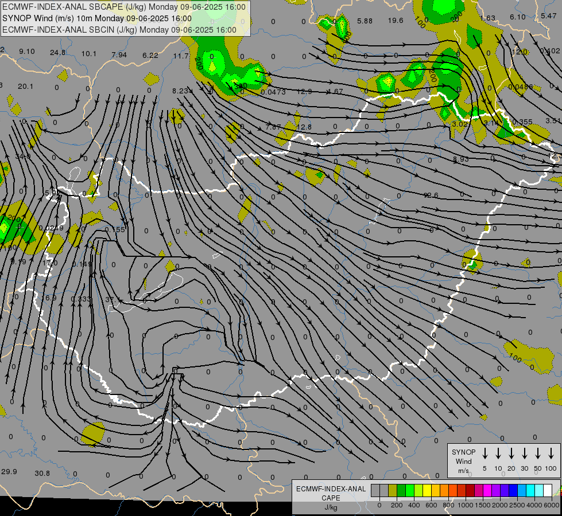Click the 5.47 value on the map

[549, 15]
